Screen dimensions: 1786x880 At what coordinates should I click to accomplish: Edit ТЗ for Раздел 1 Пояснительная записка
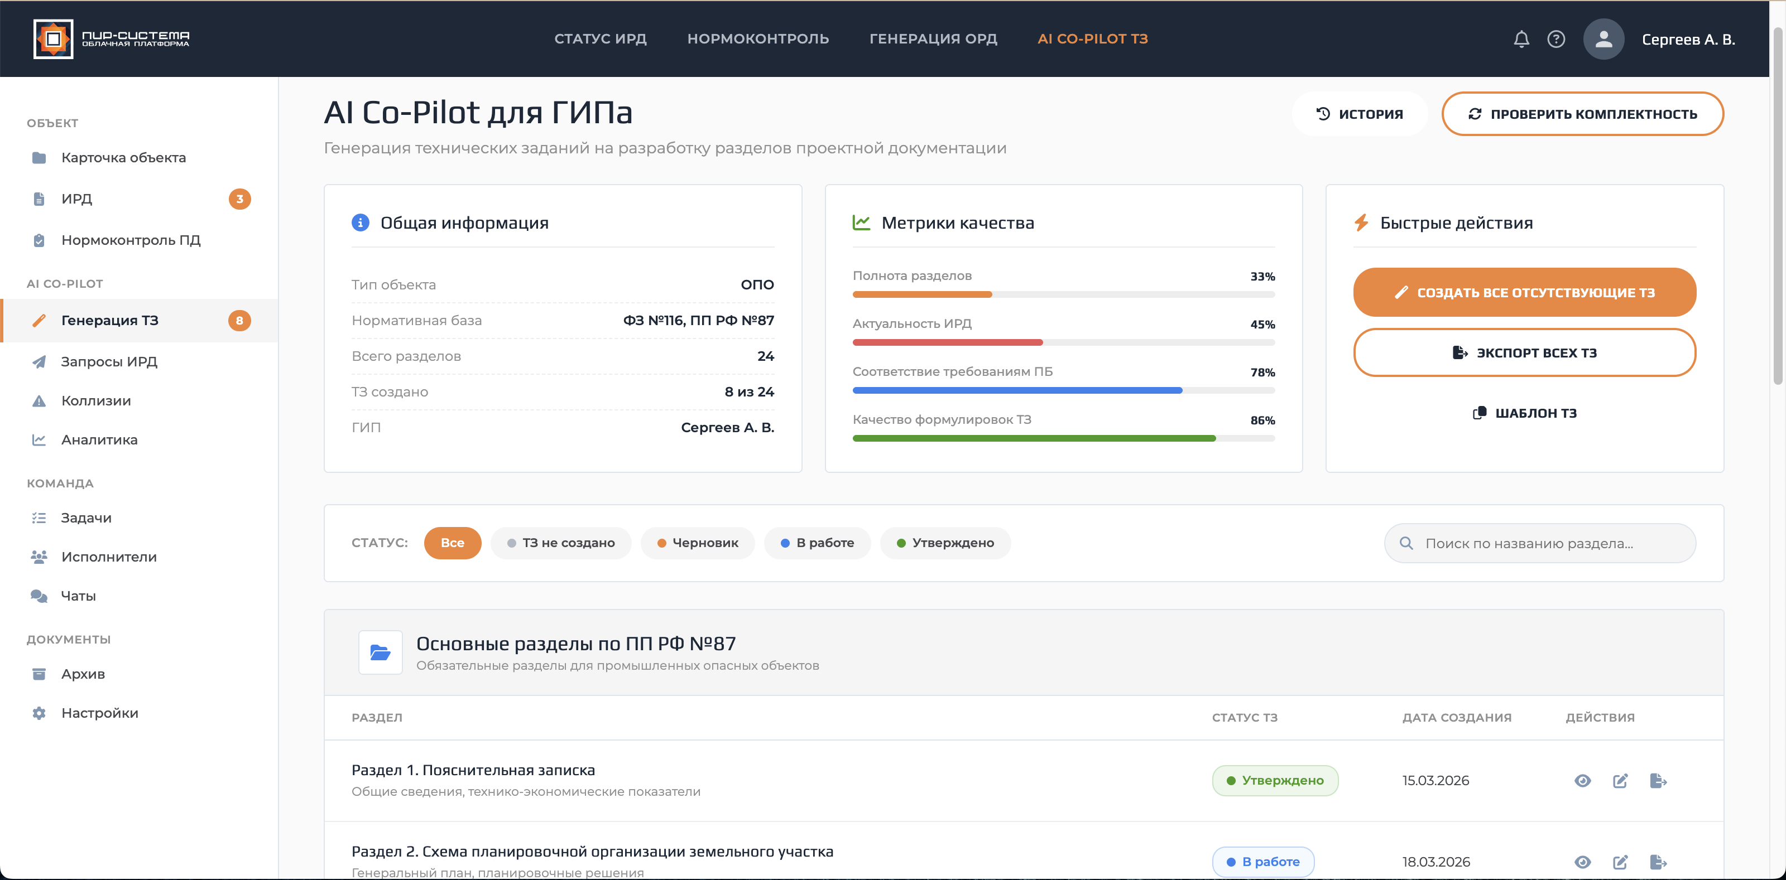(x=1620, y=781)
